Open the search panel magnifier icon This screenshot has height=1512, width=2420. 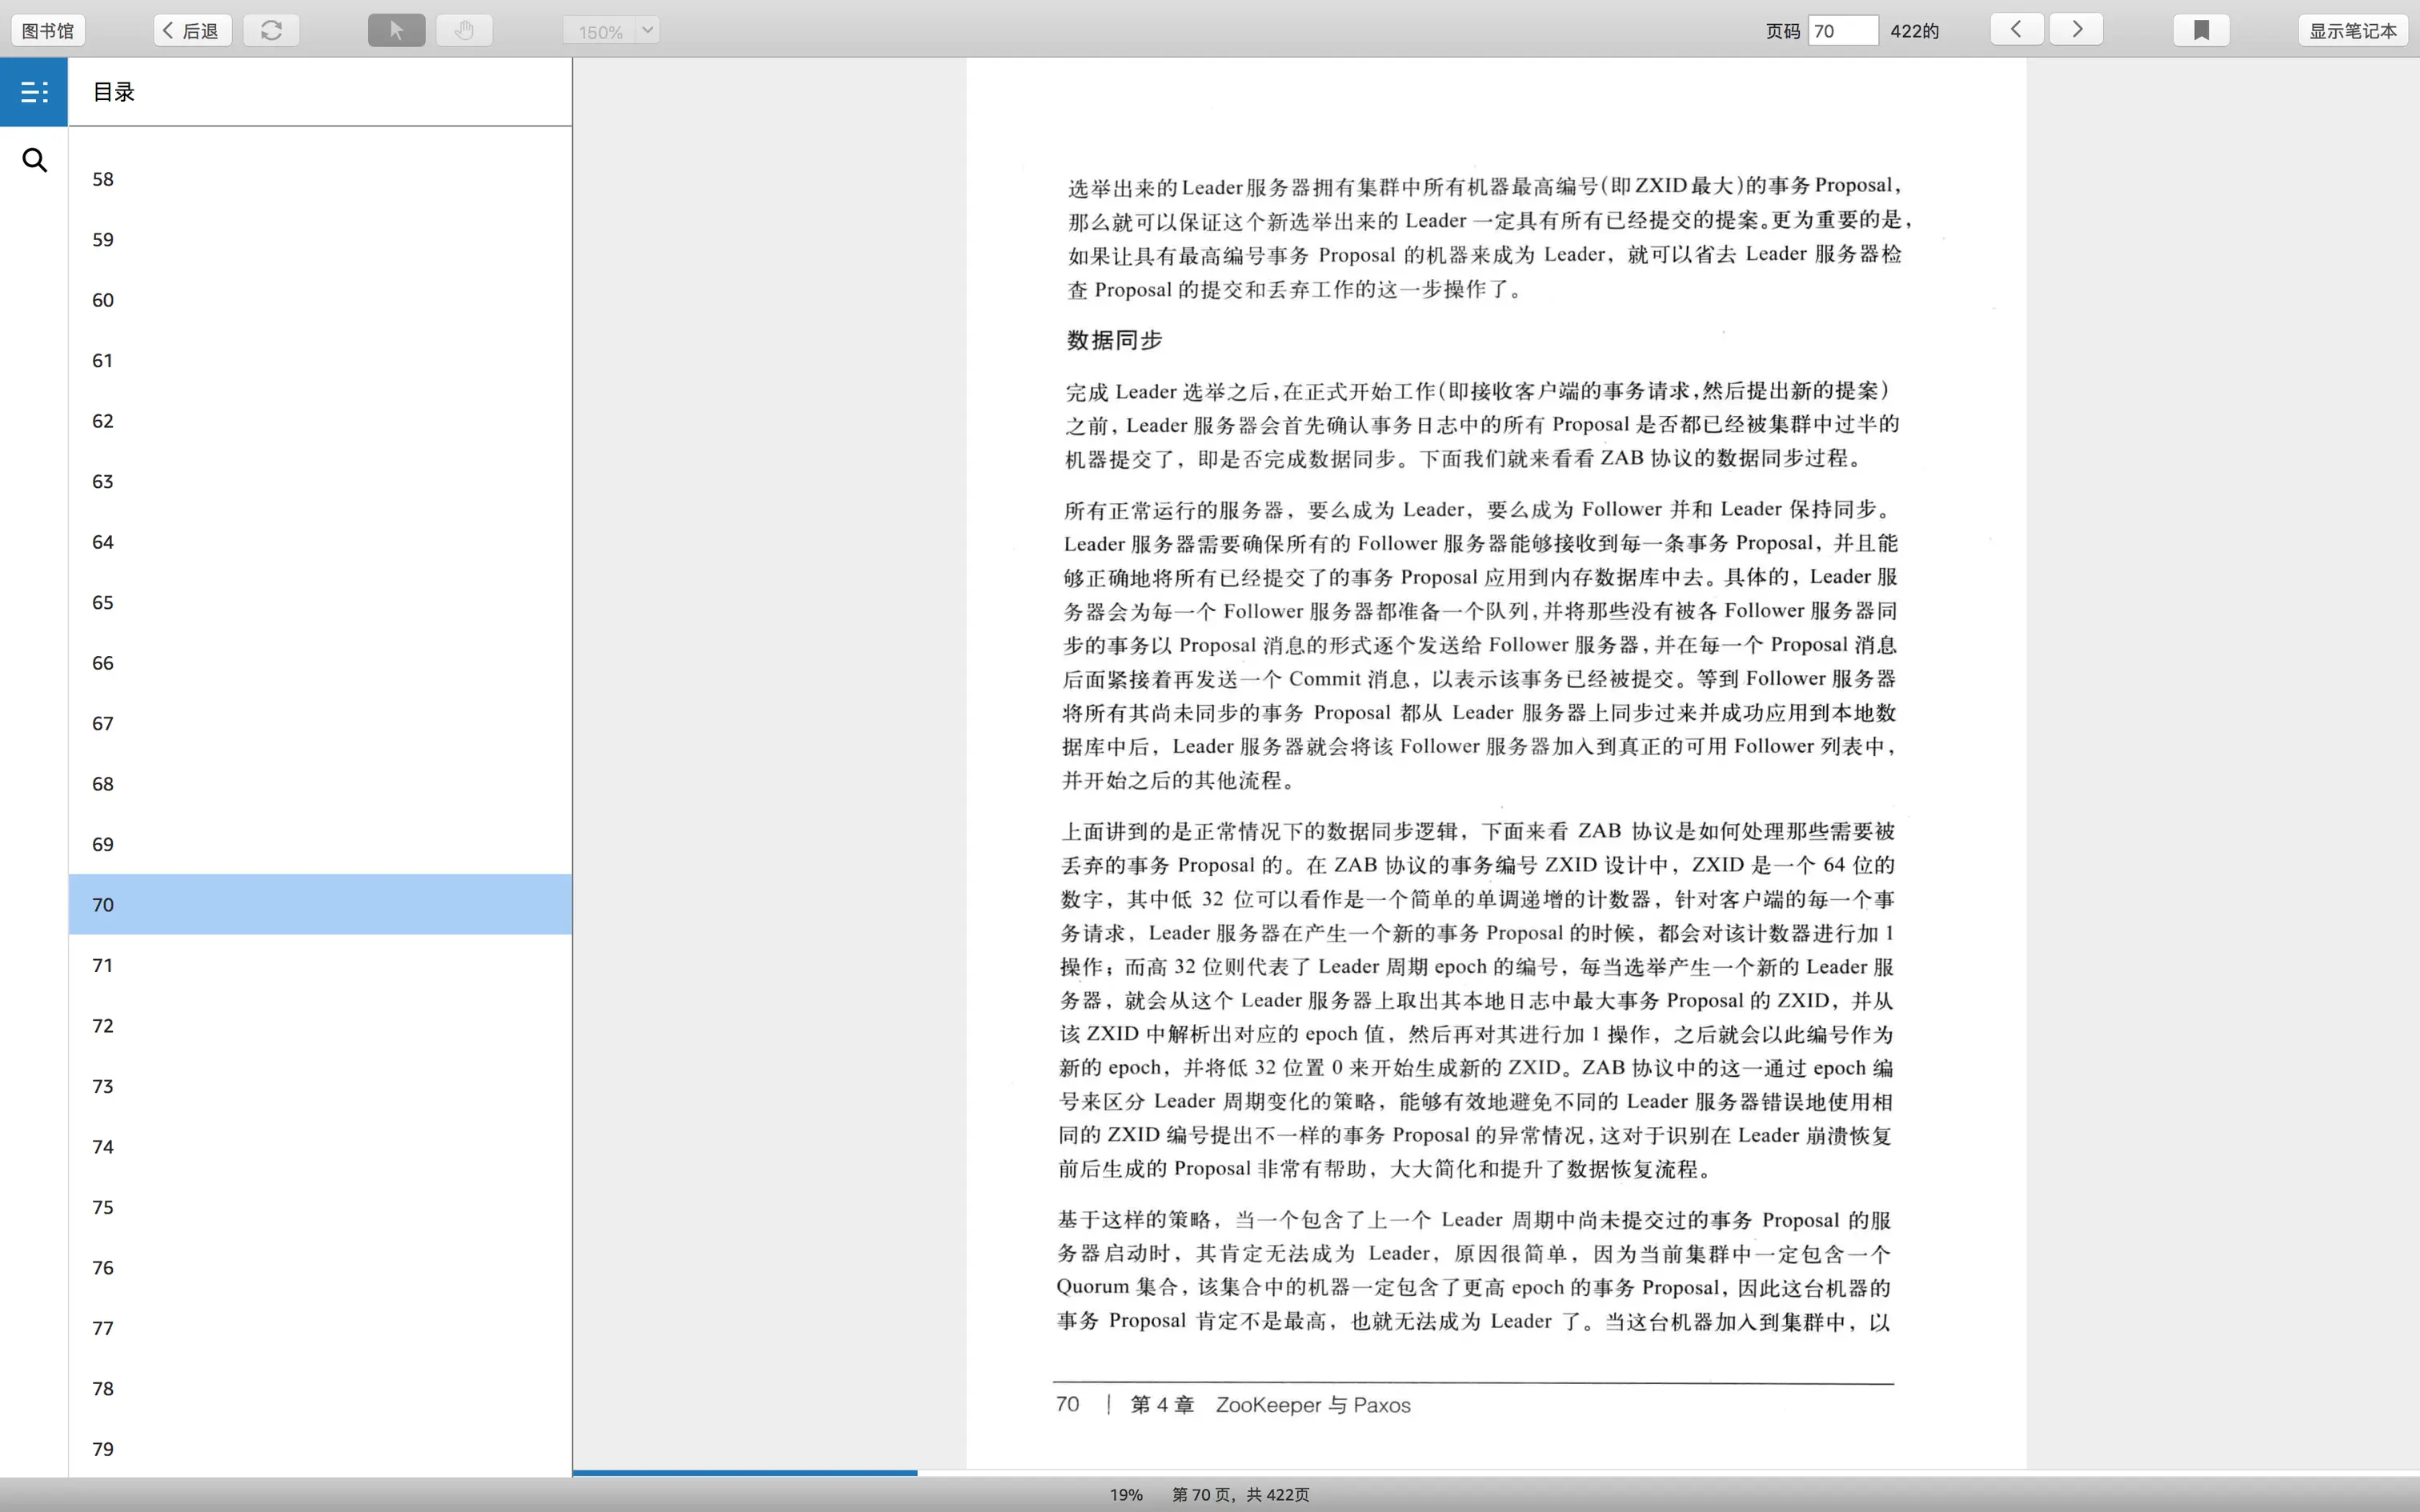(34, 160)
